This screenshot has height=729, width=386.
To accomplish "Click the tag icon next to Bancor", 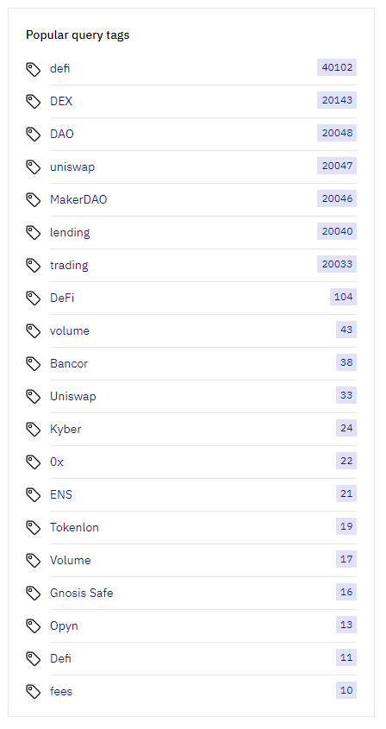I will 33,363.
